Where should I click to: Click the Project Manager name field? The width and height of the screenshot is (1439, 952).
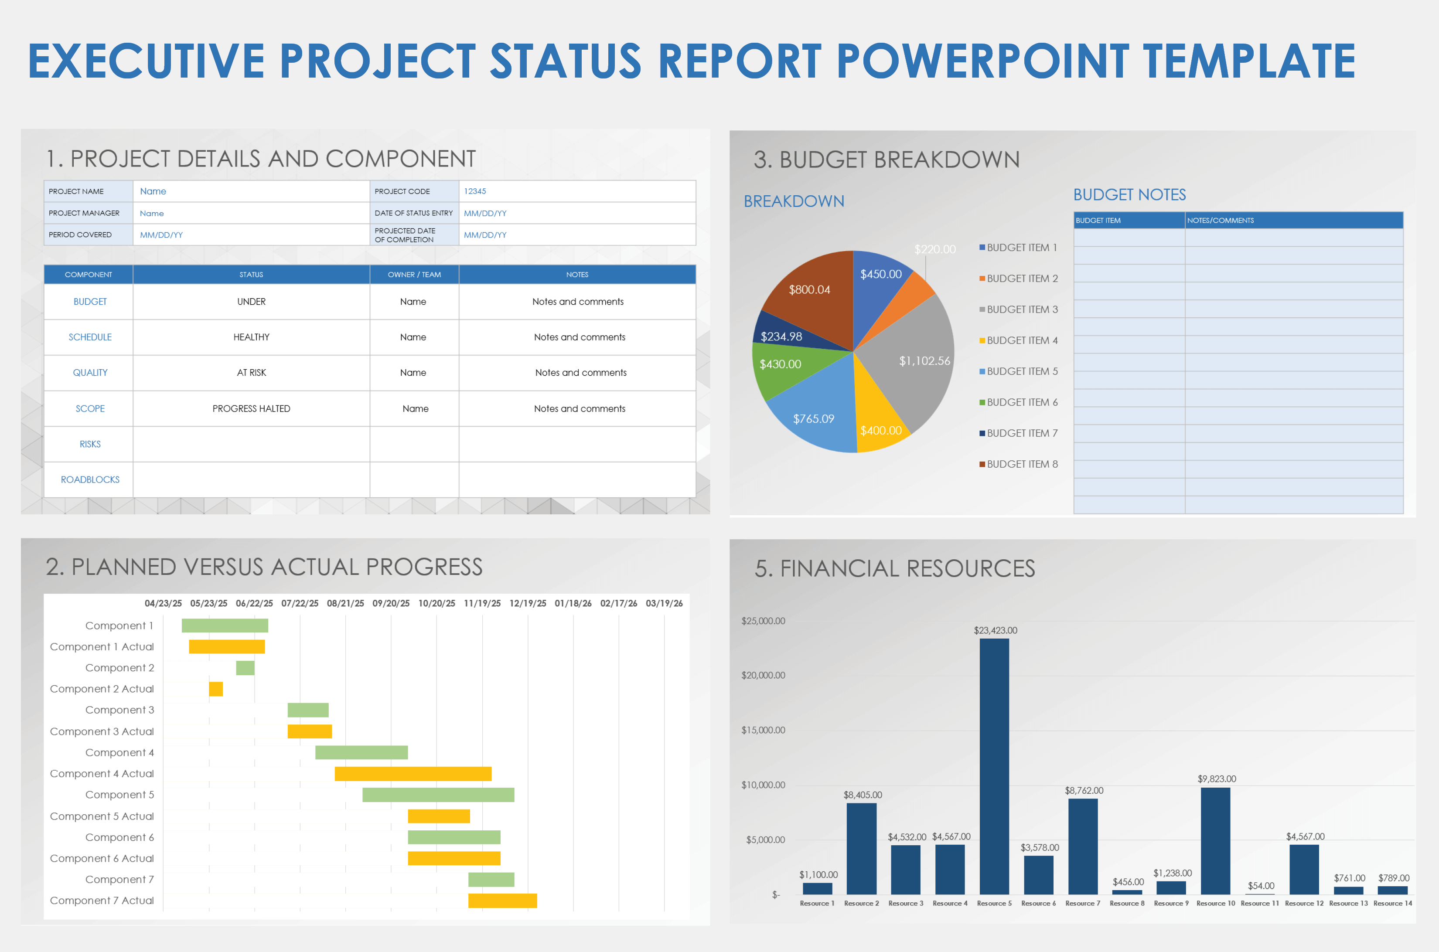pos(251,213)
